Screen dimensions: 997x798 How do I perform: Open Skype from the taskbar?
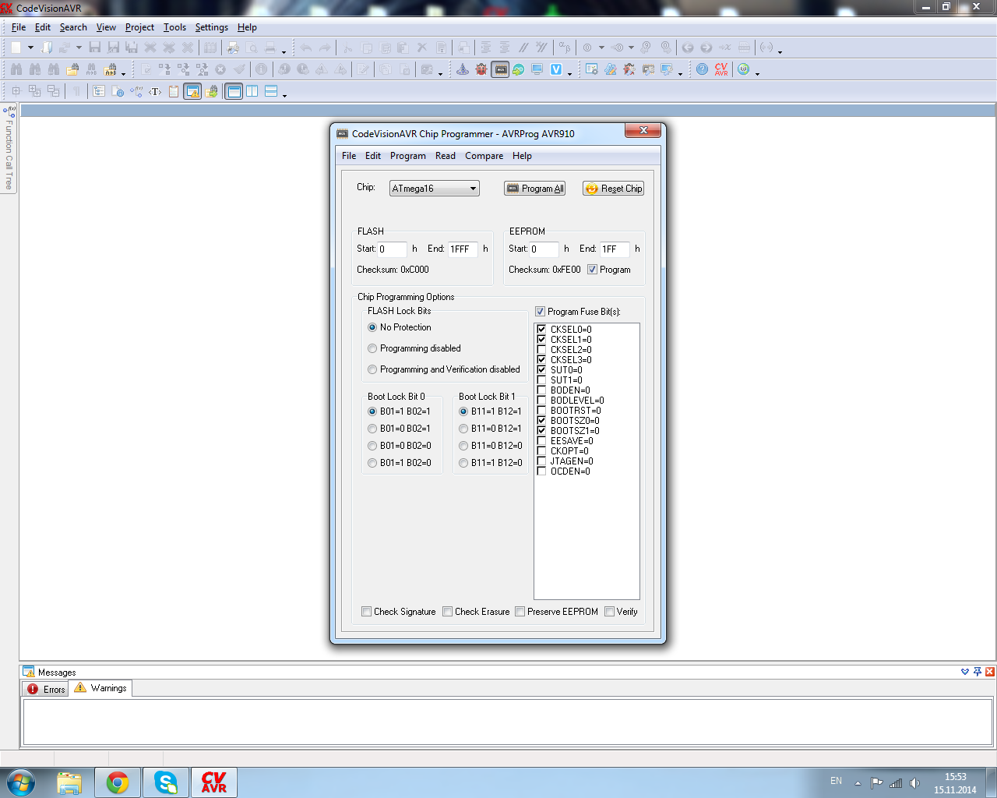tap(166, 782)
